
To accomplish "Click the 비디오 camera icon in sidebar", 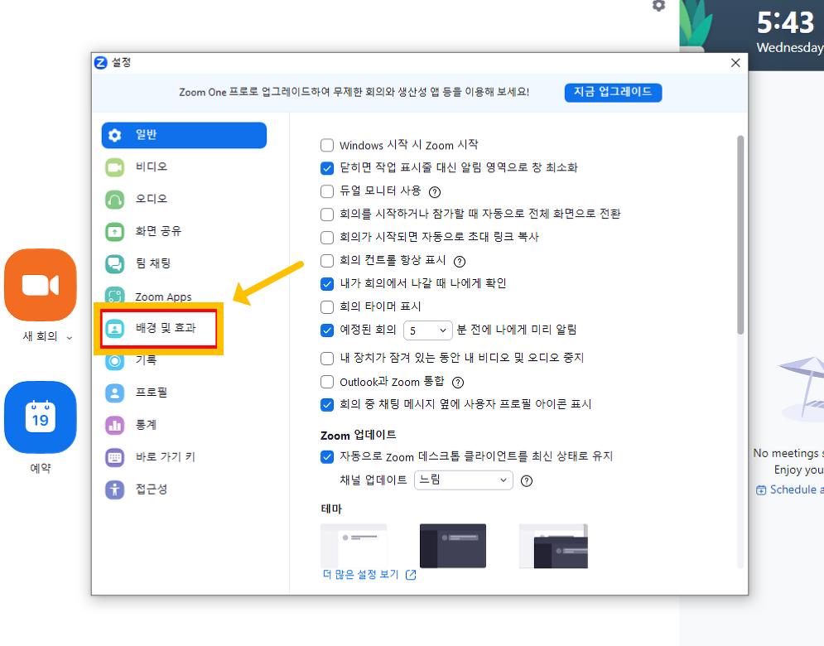I will pyautogui.click(x=114, y=167).
